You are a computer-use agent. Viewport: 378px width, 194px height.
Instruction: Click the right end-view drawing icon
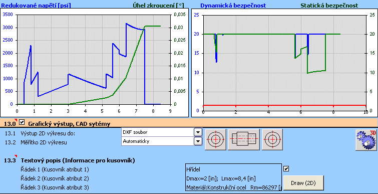point(272,139)
